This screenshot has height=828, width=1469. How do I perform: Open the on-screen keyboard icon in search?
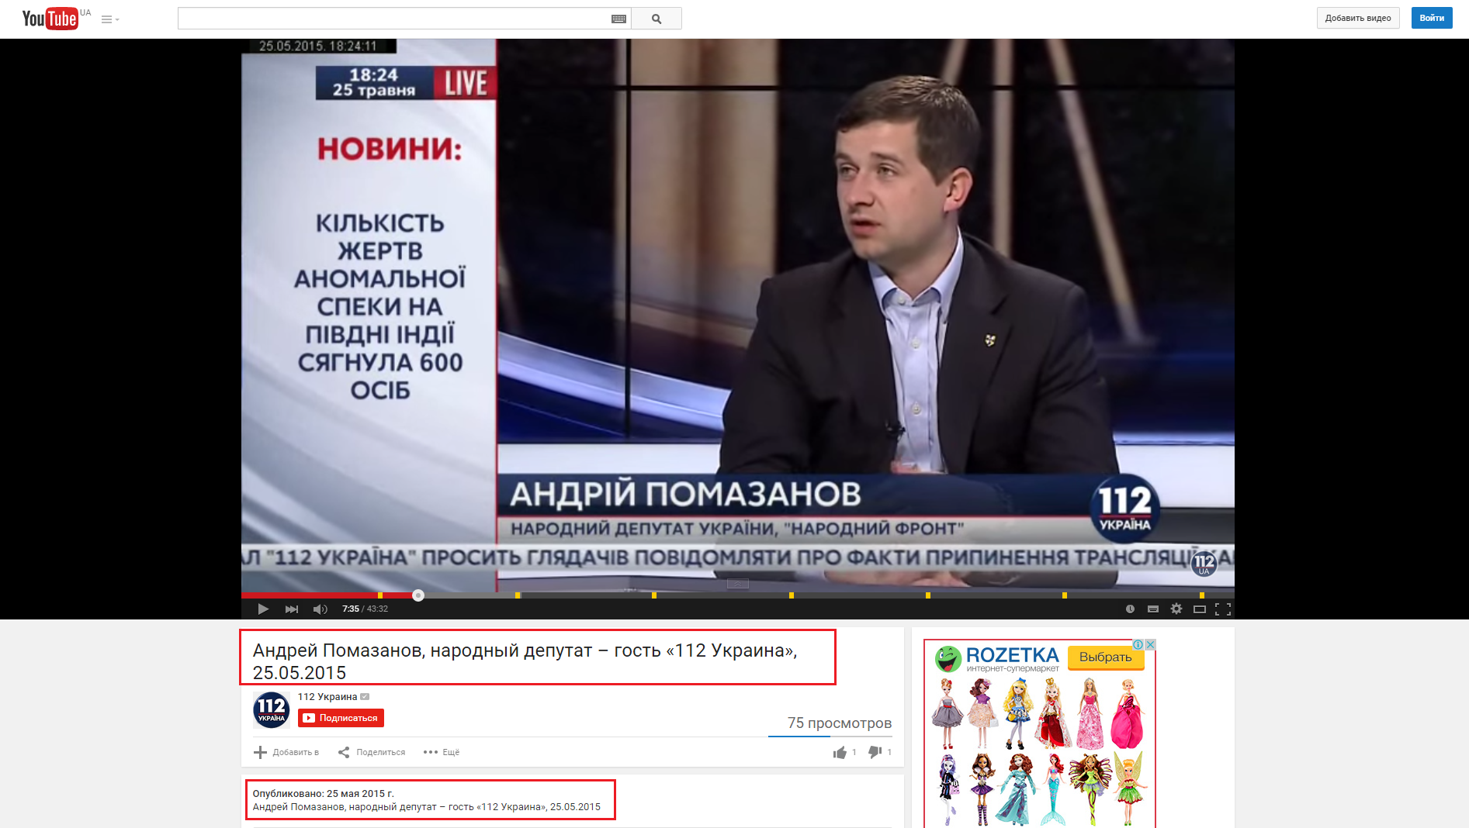tap(618, 19)
